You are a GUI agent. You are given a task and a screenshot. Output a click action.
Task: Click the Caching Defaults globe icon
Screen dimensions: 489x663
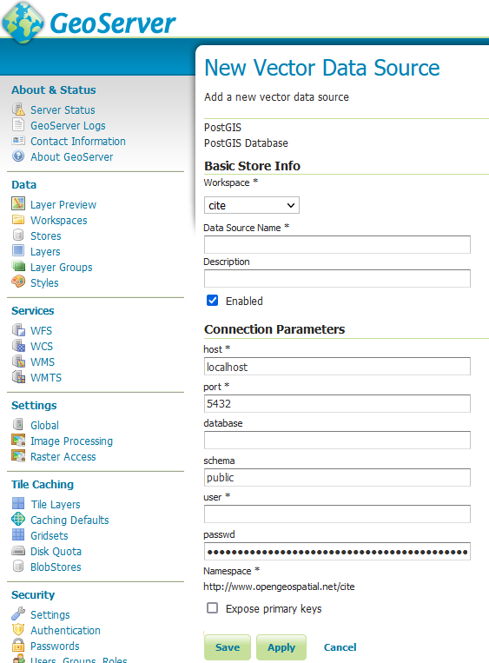18,520
